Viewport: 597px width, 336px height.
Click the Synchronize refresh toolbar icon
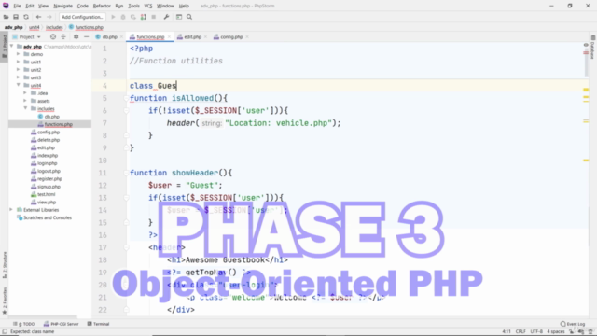point(26,17)
